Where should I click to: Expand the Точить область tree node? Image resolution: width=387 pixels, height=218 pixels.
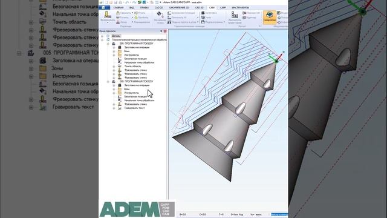[114, 66]
